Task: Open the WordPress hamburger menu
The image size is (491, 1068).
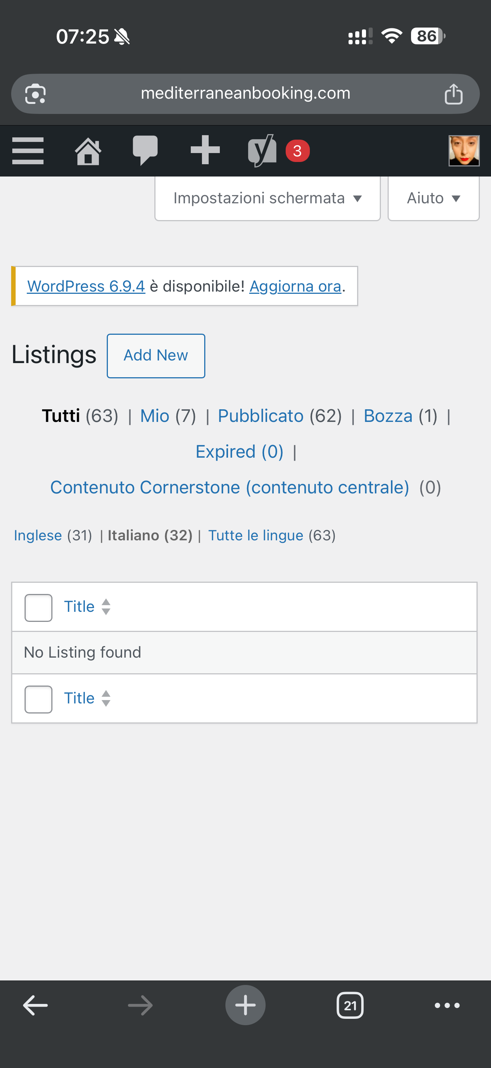Action: tap(28, 151)
